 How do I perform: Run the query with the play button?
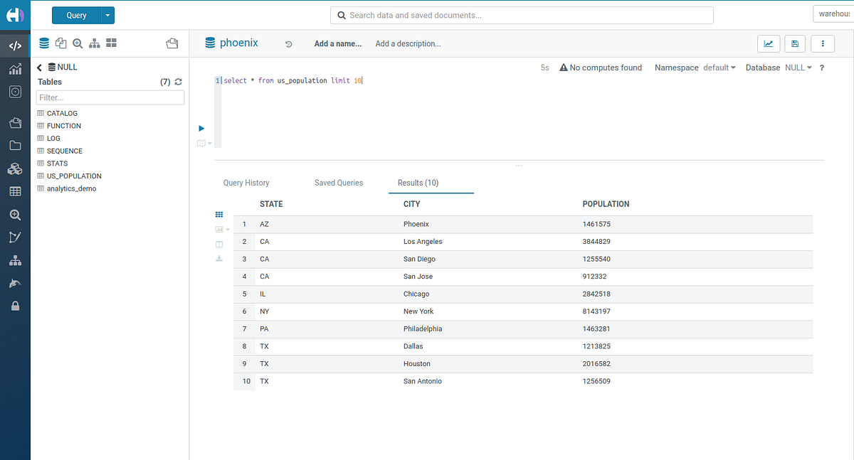coord(201,129)
